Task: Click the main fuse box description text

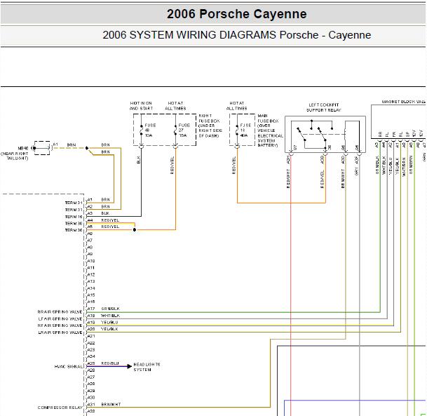Action: click(270, 130)
